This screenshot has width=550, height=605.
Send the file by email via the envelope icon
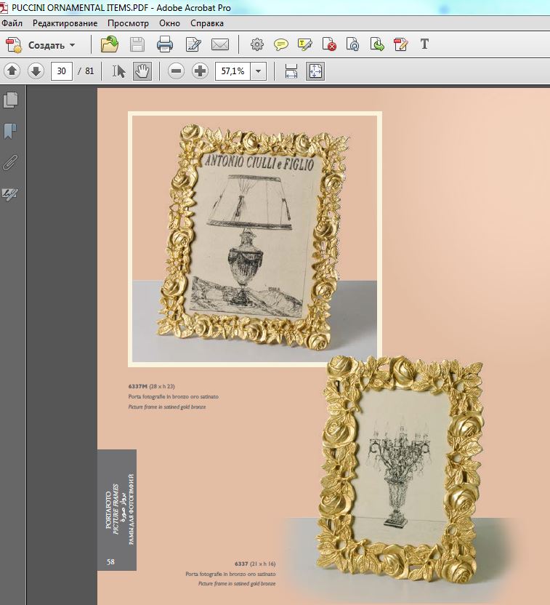click(x=220, y=44)
